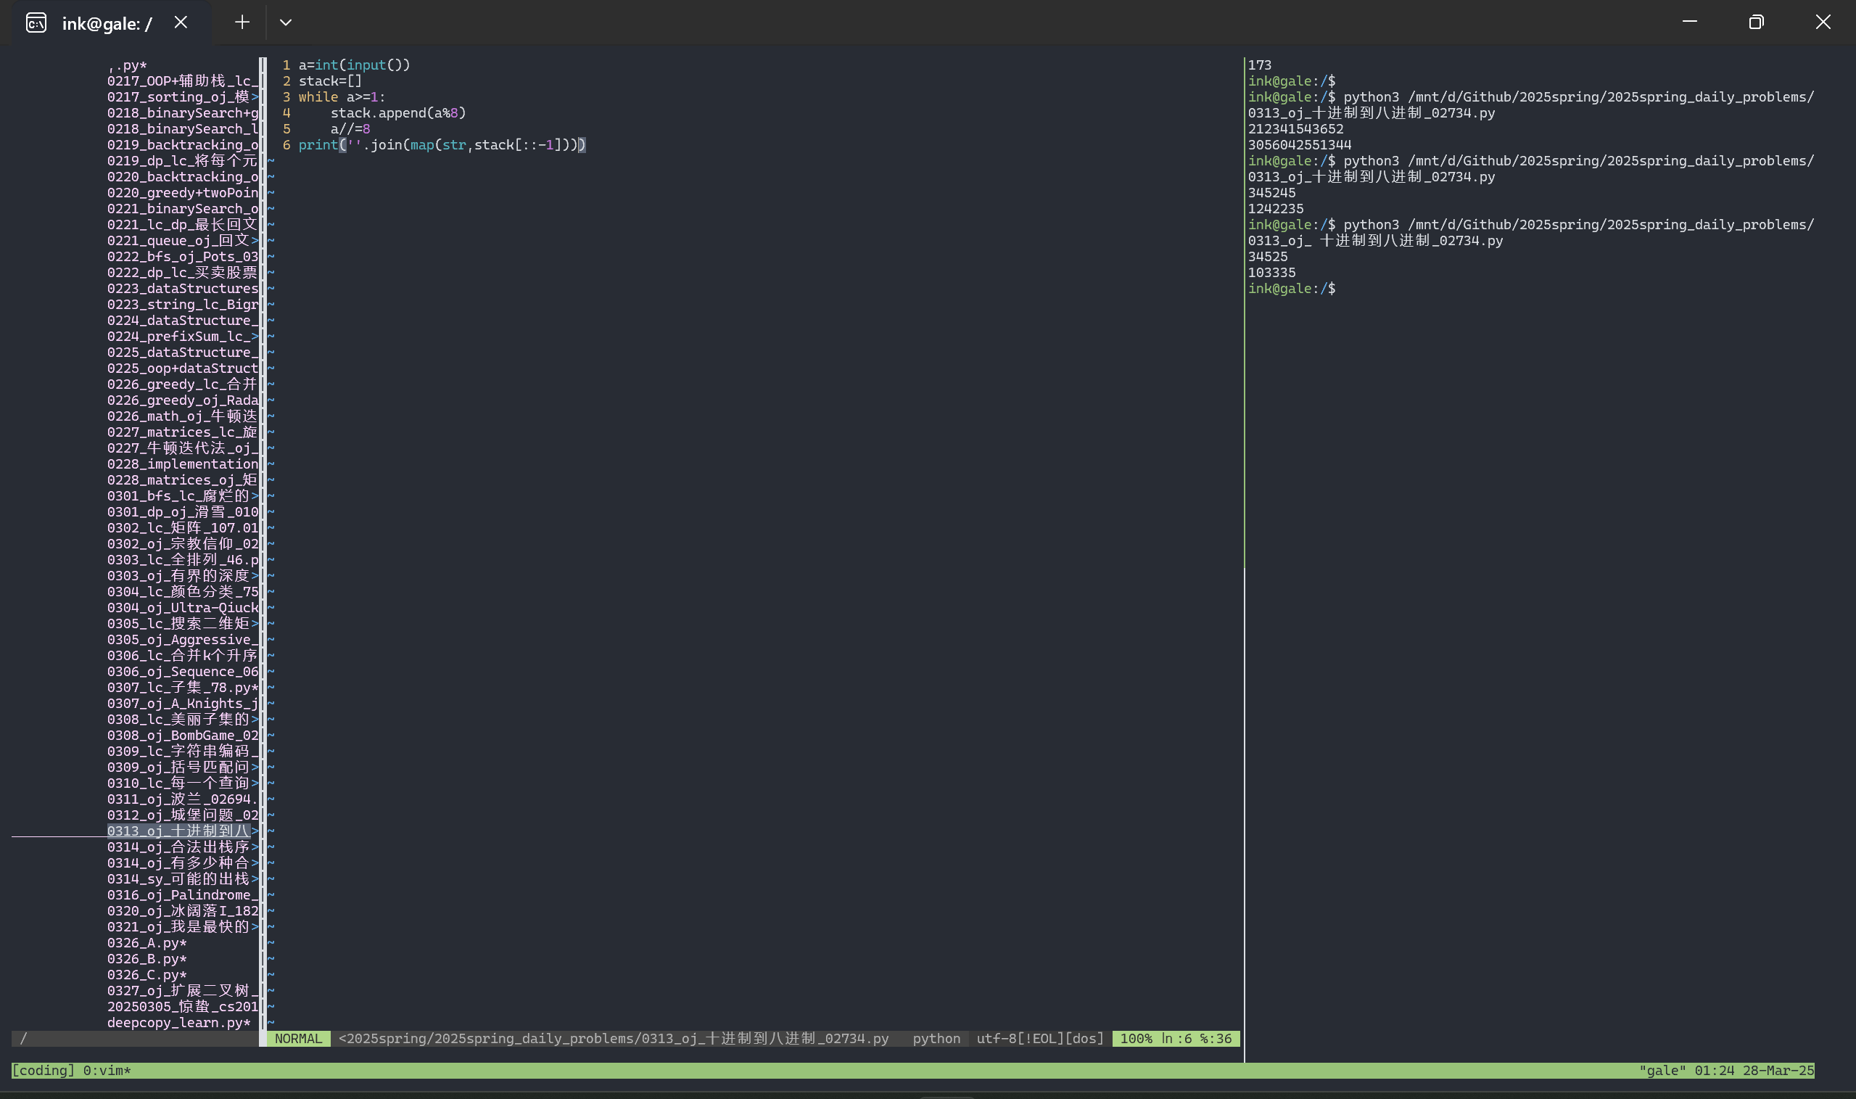Select file 0320_oj_冰阔落I_182 in file list
Screen dimensions: 1856x1099
[183, 911]
